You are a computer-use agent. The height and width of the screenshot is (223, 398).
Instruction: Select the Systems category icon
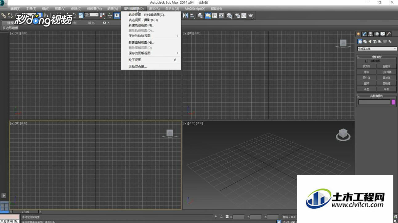pyautogui.click(x=390, y=42)
